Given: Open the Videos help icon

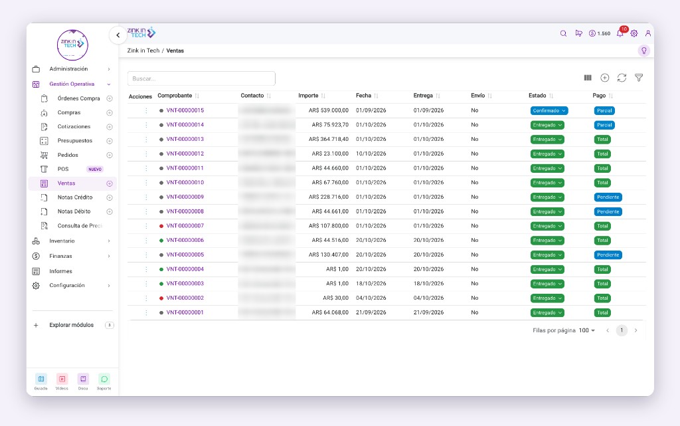Looking at the screenshot, I should (x=62, y=379).
